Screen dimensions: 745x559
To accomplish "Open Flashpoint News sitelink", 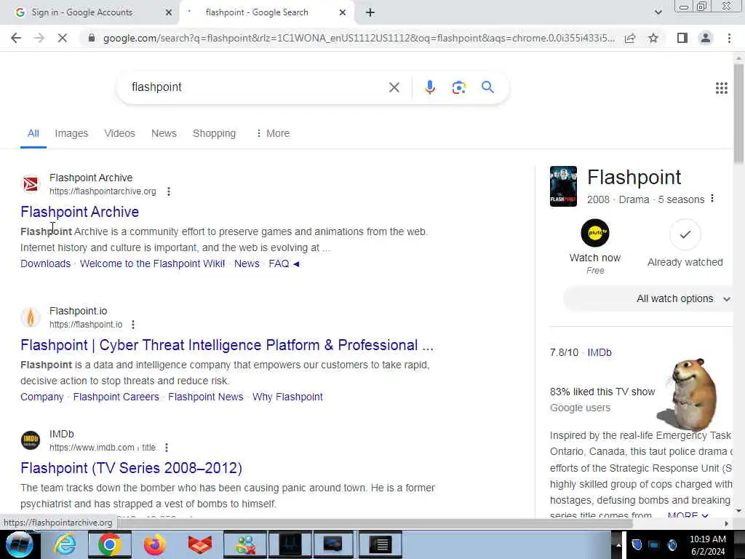I will click(206, 397).
